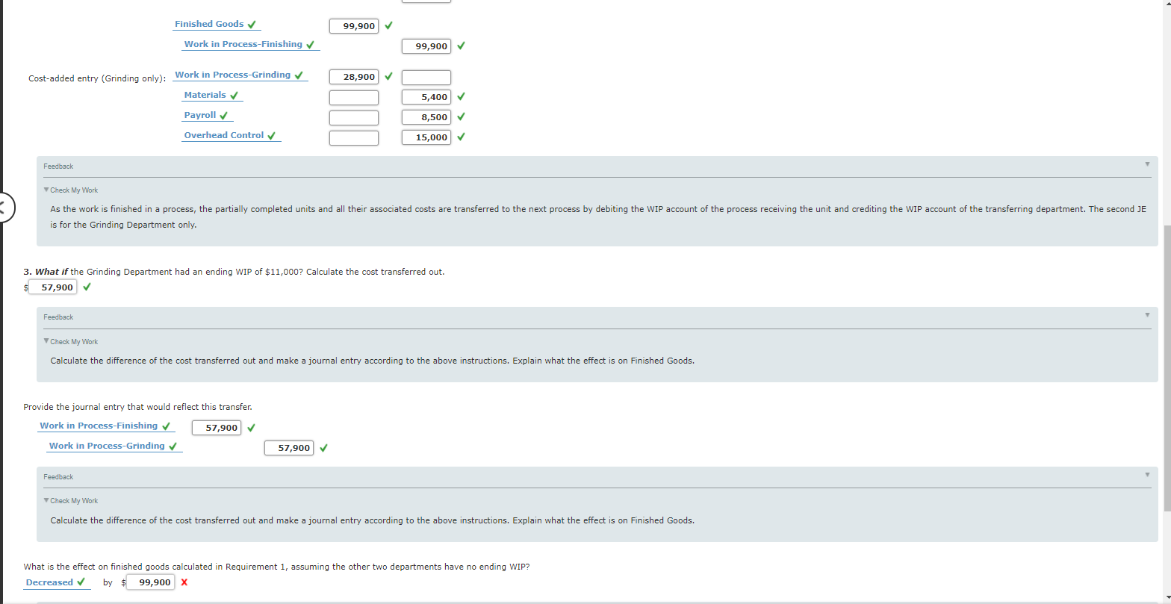Click the Work in Process-Grinding credit field 57,900

[x=289, y=448]
